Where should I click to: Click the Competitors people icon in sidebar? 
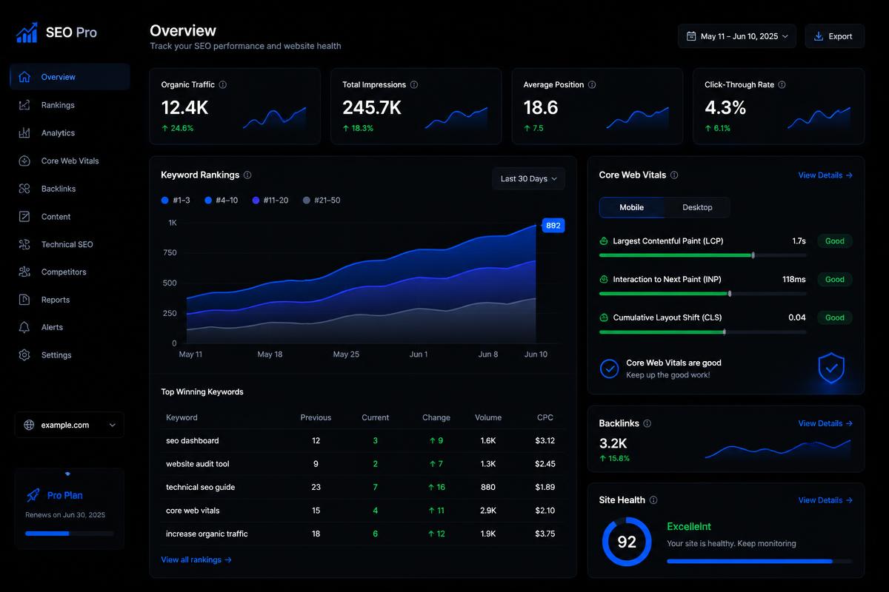pyautogui.click(x=24, y=272)
